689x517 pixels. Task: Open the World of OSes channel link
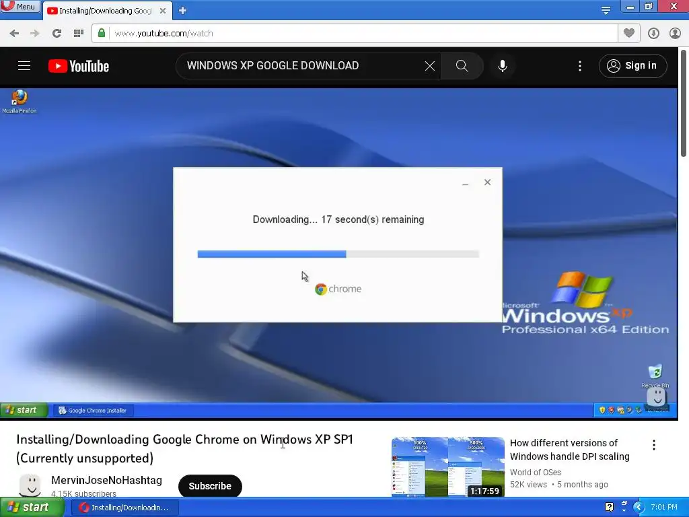tap(535, 472)
